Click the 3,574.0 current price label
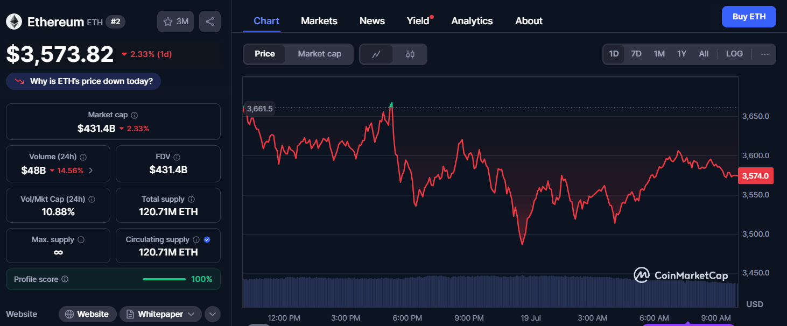787x326 pixels. point(756,176)
